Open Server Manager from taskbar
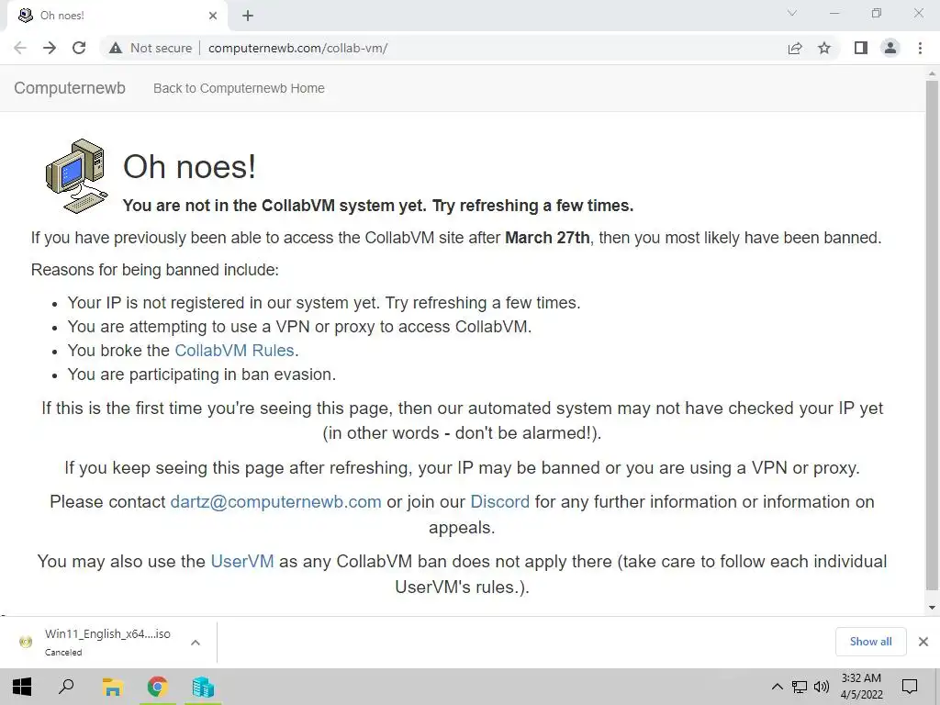The image size is (940, 705). click(203, 687)
